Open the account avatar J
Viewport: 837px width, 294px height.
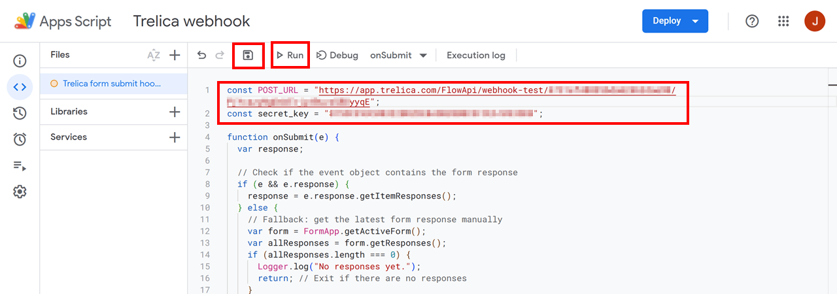pyautogui.click(x=815, y=21)
